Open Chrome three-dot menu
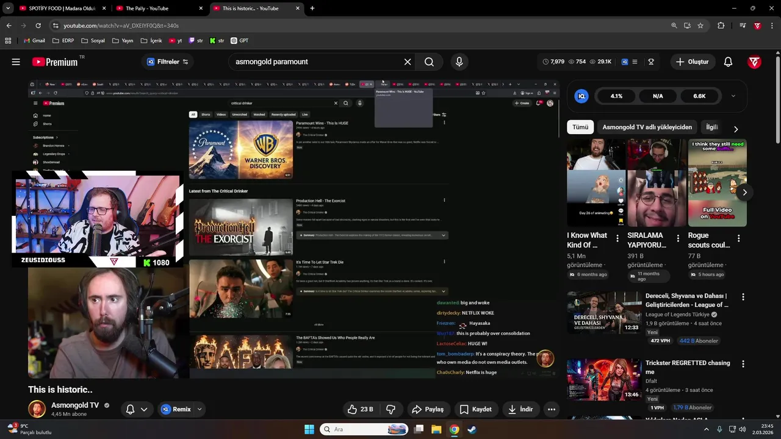 (772, 26)
